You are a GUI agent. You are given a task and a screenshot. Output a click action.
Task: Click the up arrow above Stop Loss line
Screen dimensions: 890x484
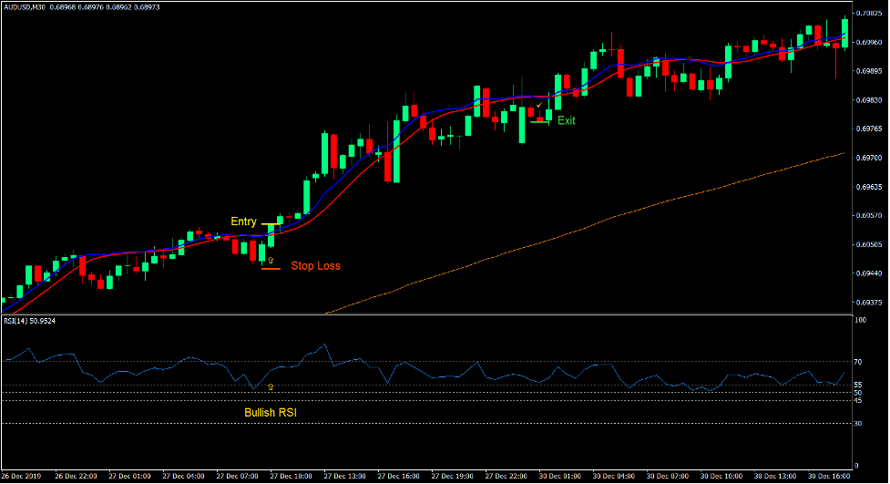pos(271,261)
